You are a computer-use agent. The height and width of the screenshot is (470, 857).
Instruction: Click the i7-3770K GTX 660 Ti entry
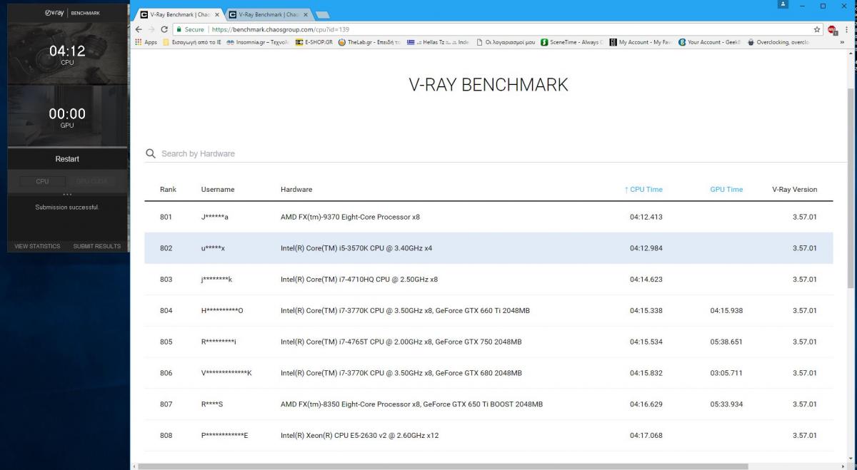405,311
